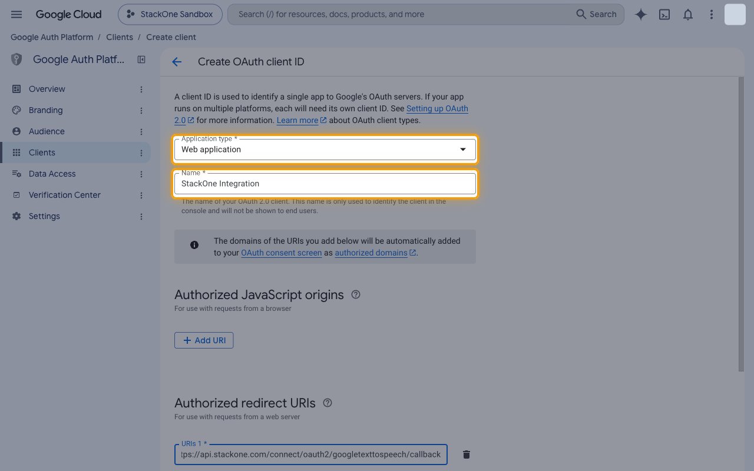Open the Branding page in the sidebar
Viewport: 754px width, 471px height.
coord(75,110)
